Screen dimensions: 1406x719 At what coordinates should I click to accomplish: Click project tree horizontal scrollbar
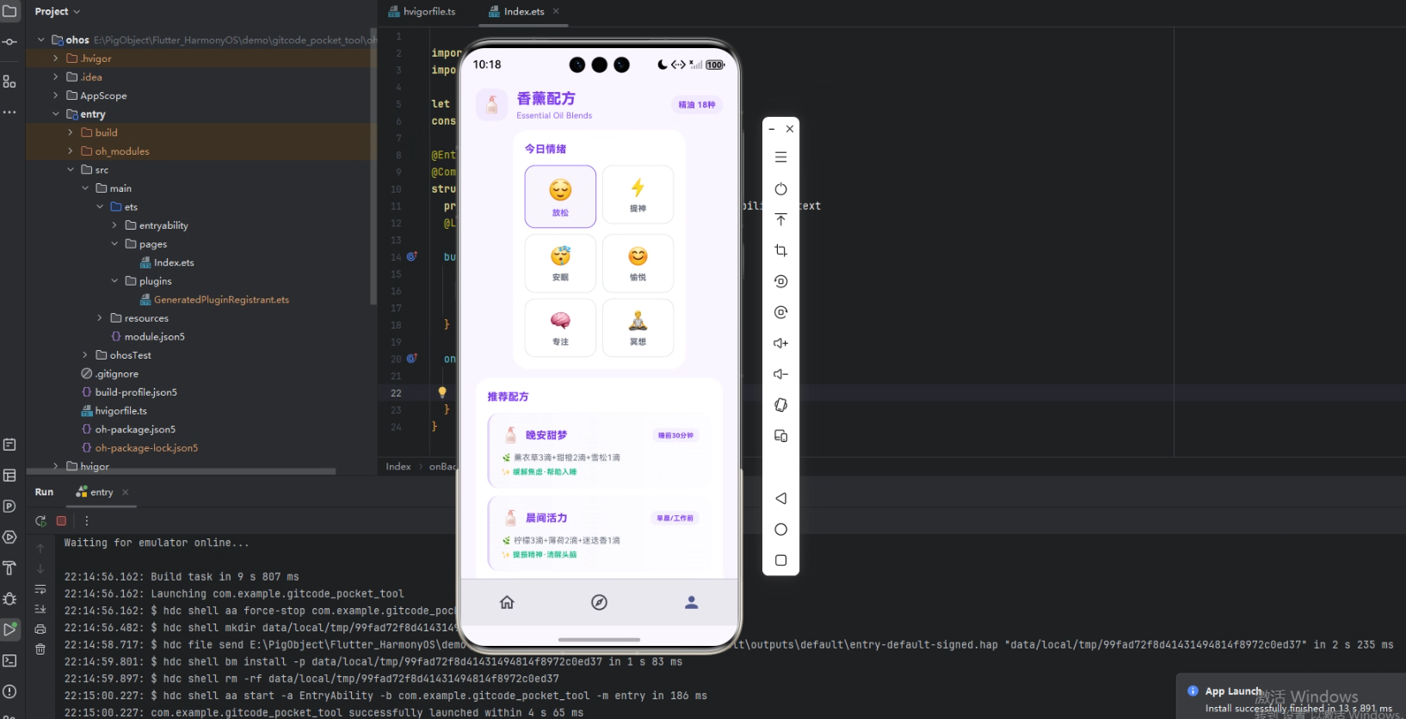[x=181, y=471]
